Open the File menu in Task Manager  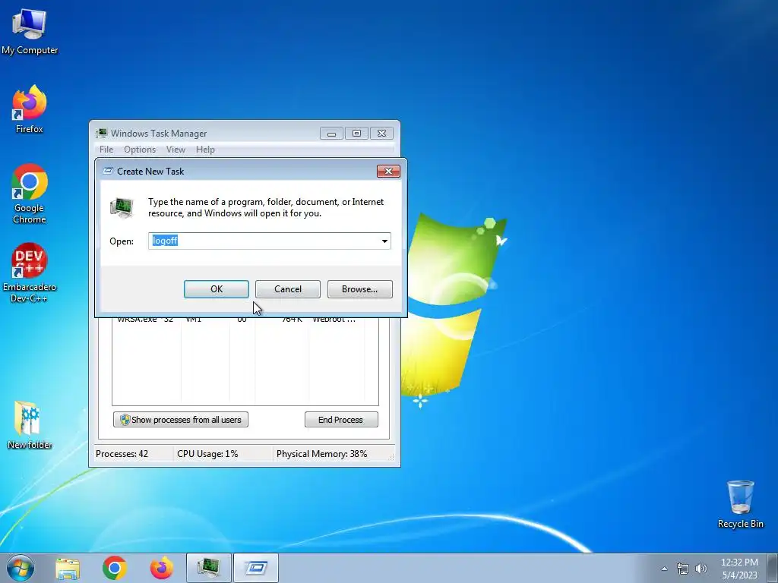tap(106, 150)
